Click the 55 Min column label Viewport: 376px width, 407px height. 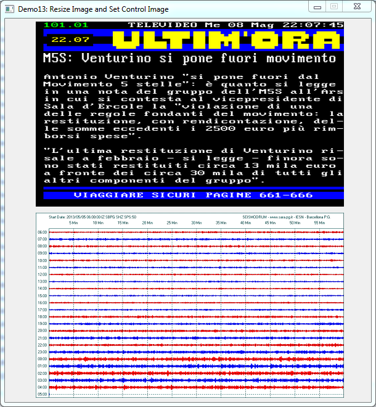tap(319, 223)
